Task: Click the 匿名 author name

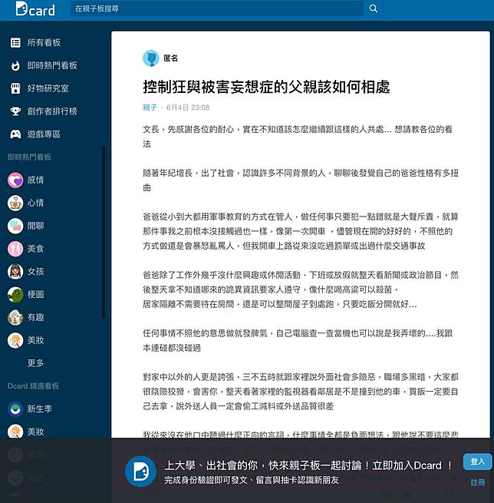Action: coord(171,58)
